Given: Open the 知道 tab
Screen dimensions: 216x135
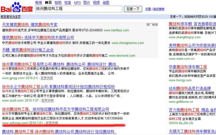Looking at the screenshot, I should (x=68, y=3).
